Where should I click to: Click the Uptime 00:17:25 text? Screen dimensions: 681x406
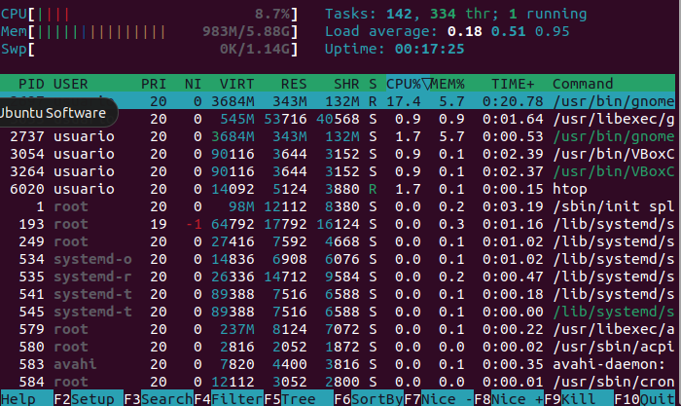coord(394,49)
